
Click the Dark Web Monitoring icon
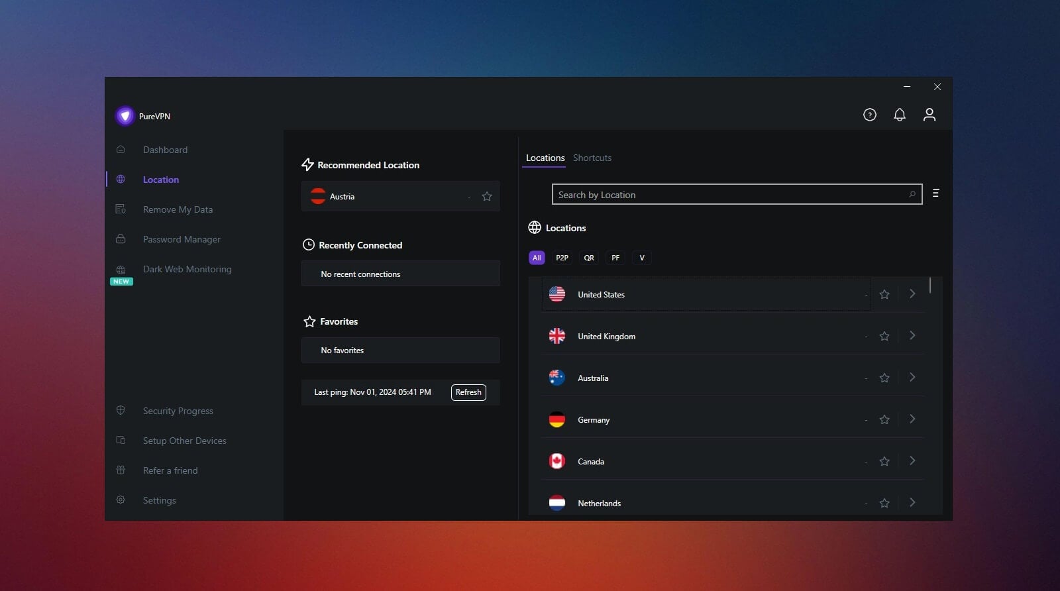(121, 269)
